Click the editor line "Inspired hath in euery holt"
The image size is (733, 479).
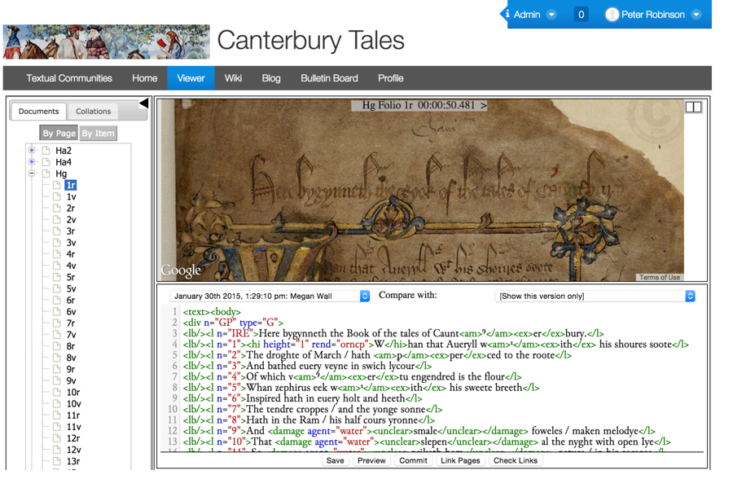click(x=302, y=398)
